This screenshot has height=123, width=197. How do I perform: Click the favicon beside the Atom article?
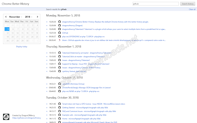[59, 40]
